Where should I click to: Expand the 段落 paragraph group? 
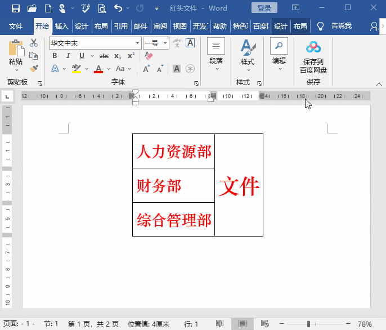click(x=216, y=54)
